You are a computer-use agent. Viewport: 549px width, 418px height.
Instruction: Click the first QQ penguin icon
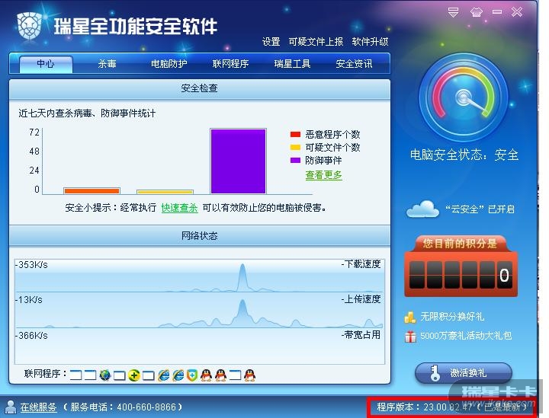coord(206,375)
